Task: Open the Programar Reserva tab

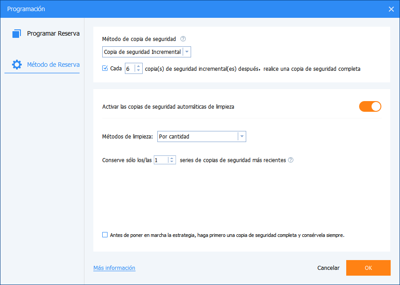Action: 46,33
